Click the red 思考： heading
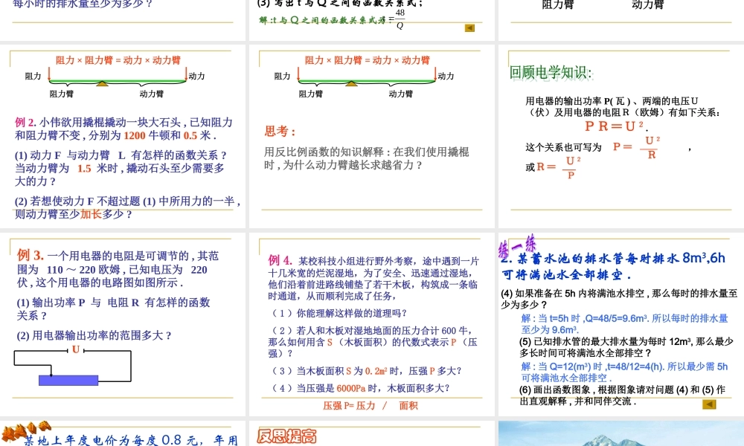744x446 pixels. pyautogui.click(x=280, y=132)
